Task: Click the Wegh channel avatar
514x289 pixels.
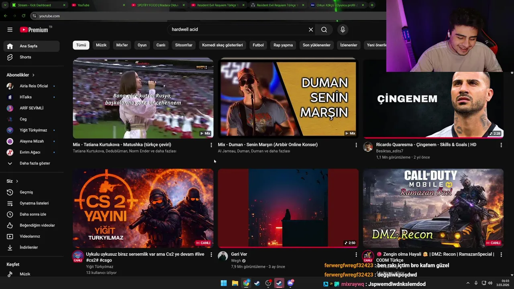Action: pos(223,256)
